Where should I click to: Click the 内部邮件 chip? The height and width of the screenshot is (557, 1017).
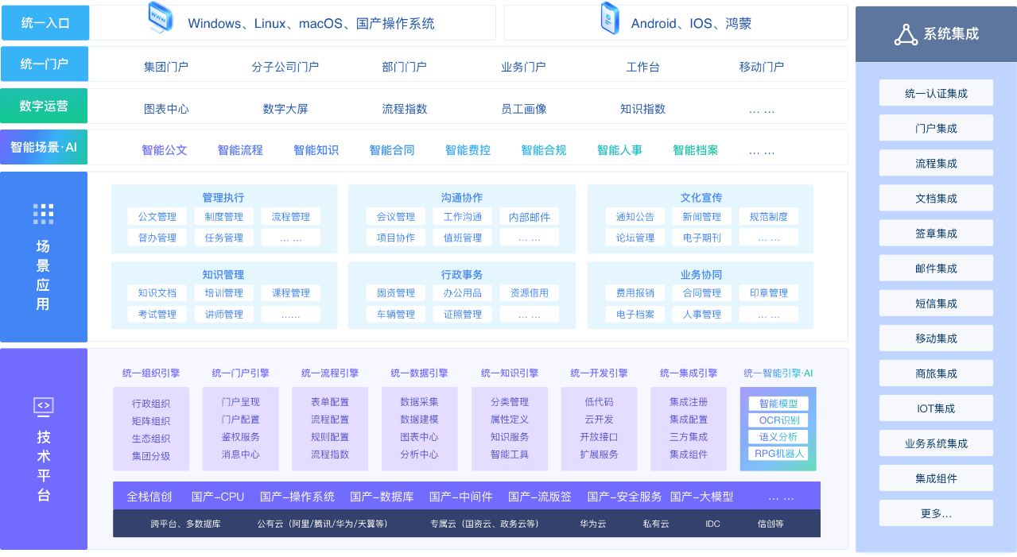[x=530, y=216]
